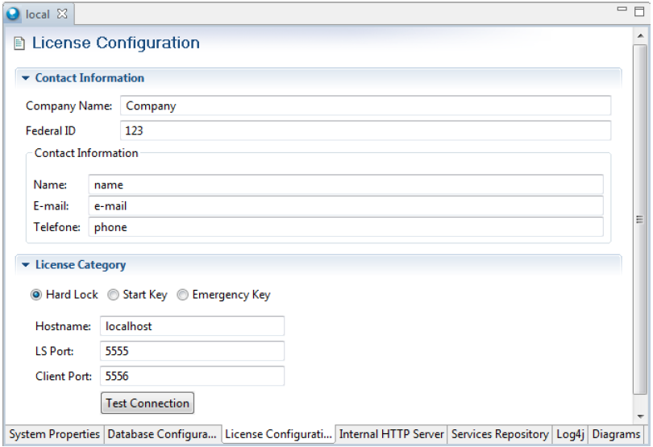Go to the Internal HTTP Server tab

392,435
